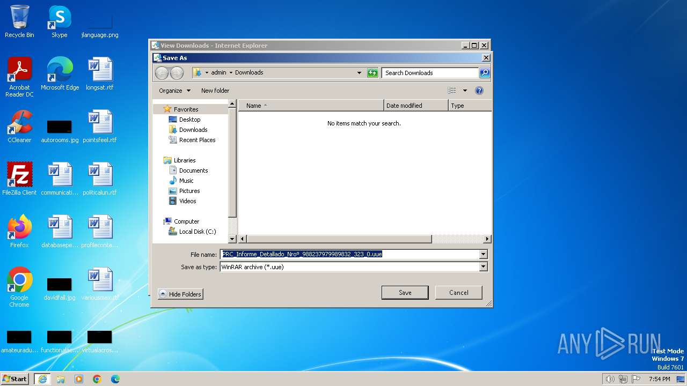This screenshot has width=687, height=386.
Task: Click the navigation pane scroll down arrow
Action: (x=232, y=239)
